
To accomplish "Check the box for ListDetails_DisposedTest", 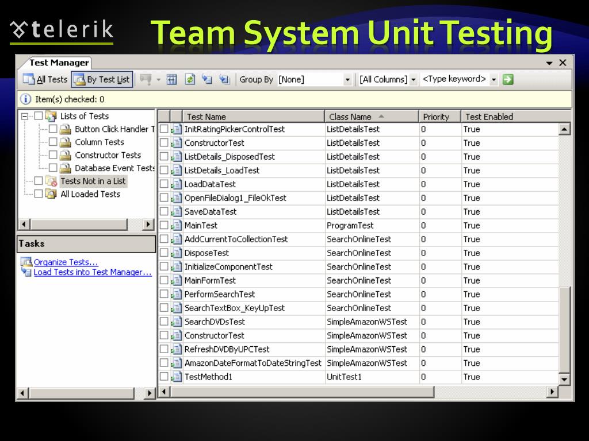I will tap(164, 157).
